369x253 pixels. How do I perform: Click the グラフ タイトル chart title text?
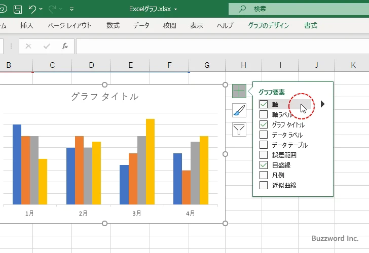(x=105, y=97)
